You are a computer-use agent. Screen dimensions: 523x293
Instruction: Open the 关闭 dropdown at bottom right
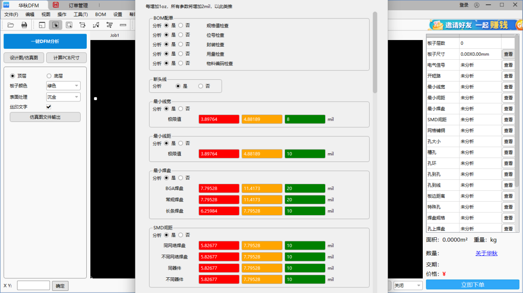pyautogui.click(x=408, y=286)
